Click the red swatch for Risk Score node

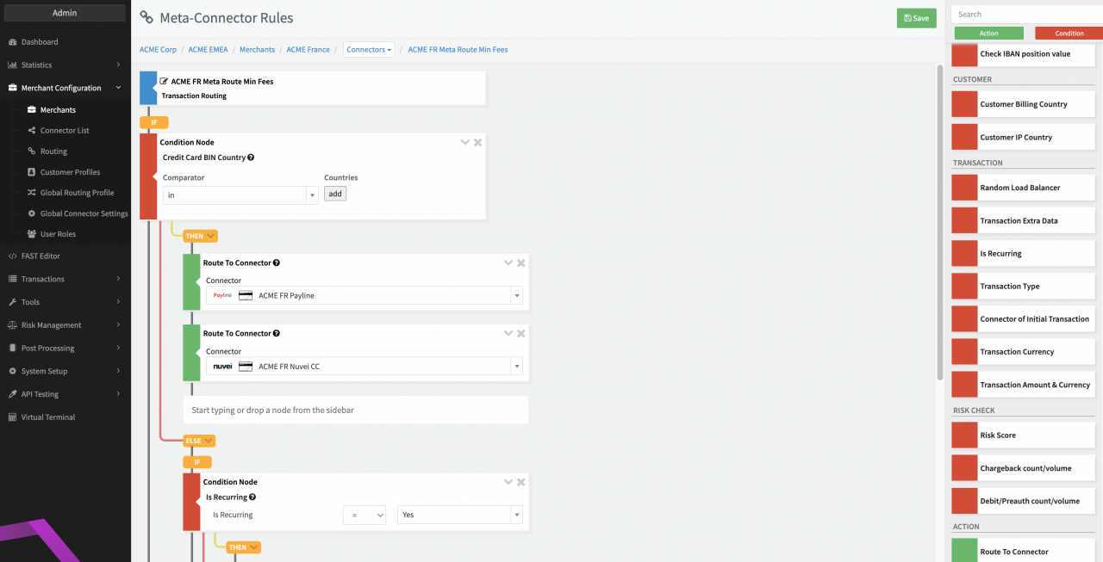[963, 435]
